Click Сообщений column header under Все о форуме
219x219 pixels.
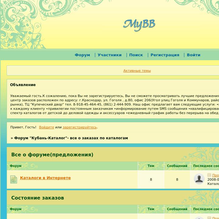177,166
